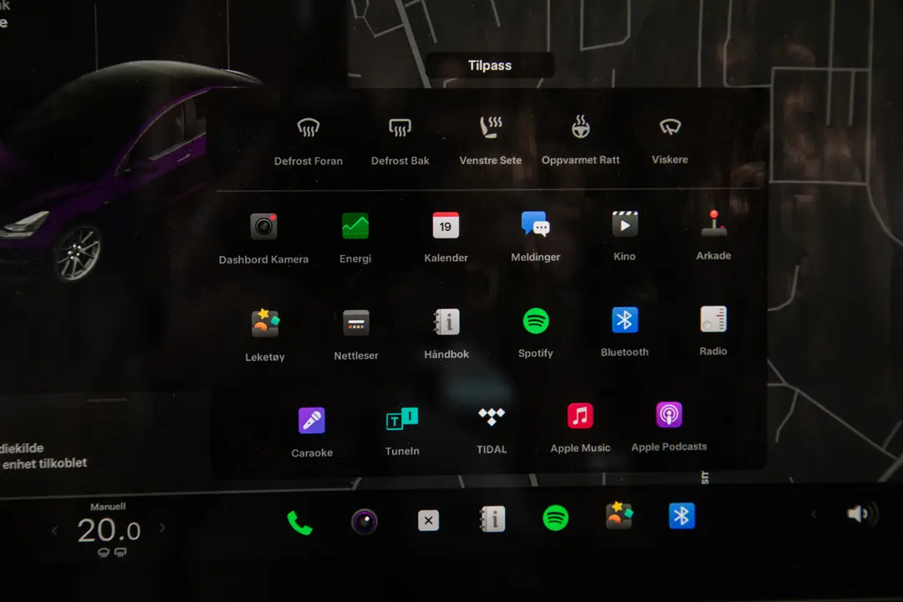Image resolution: width=903 pixels, height=602 pixels.
Task: Open Spotify icon in bottom dock
Action: pos(556,518)
